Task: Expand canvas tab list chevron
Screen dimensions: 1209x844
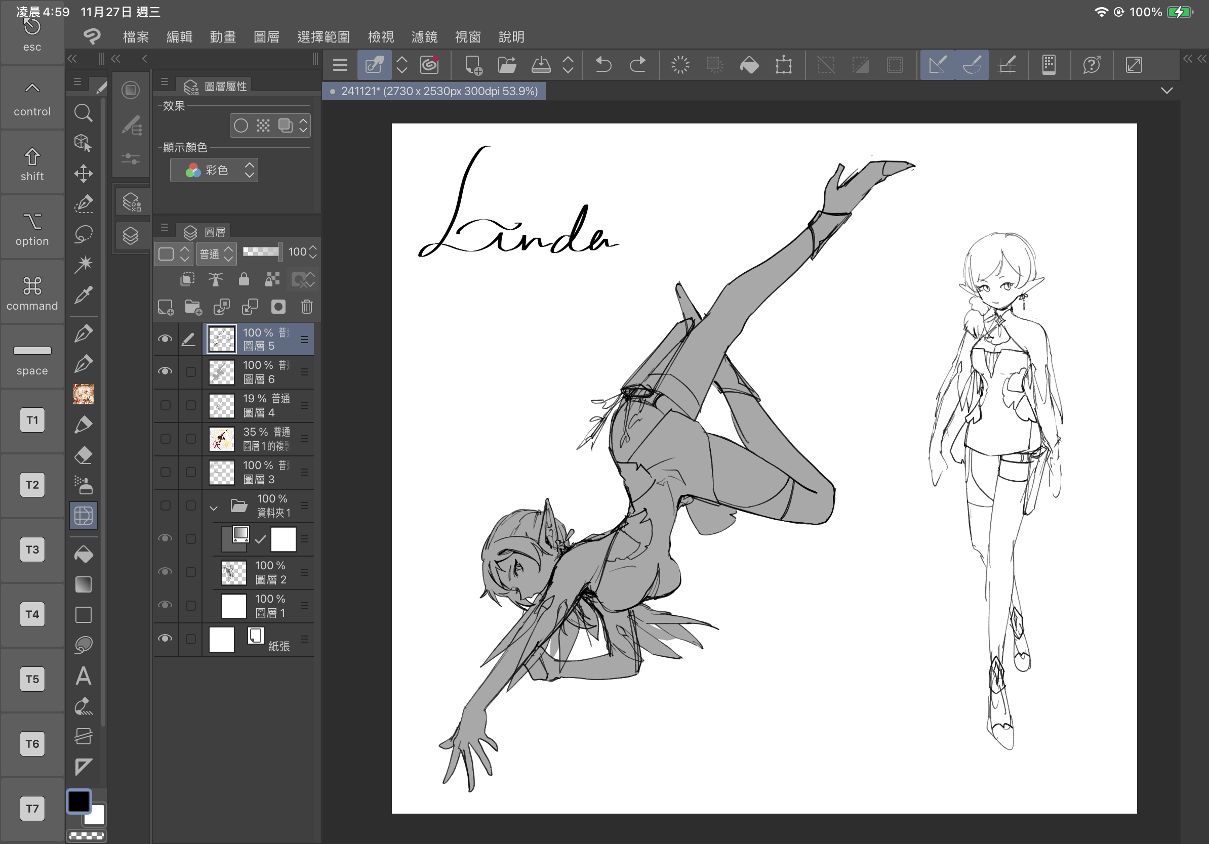Action: 1166,91
